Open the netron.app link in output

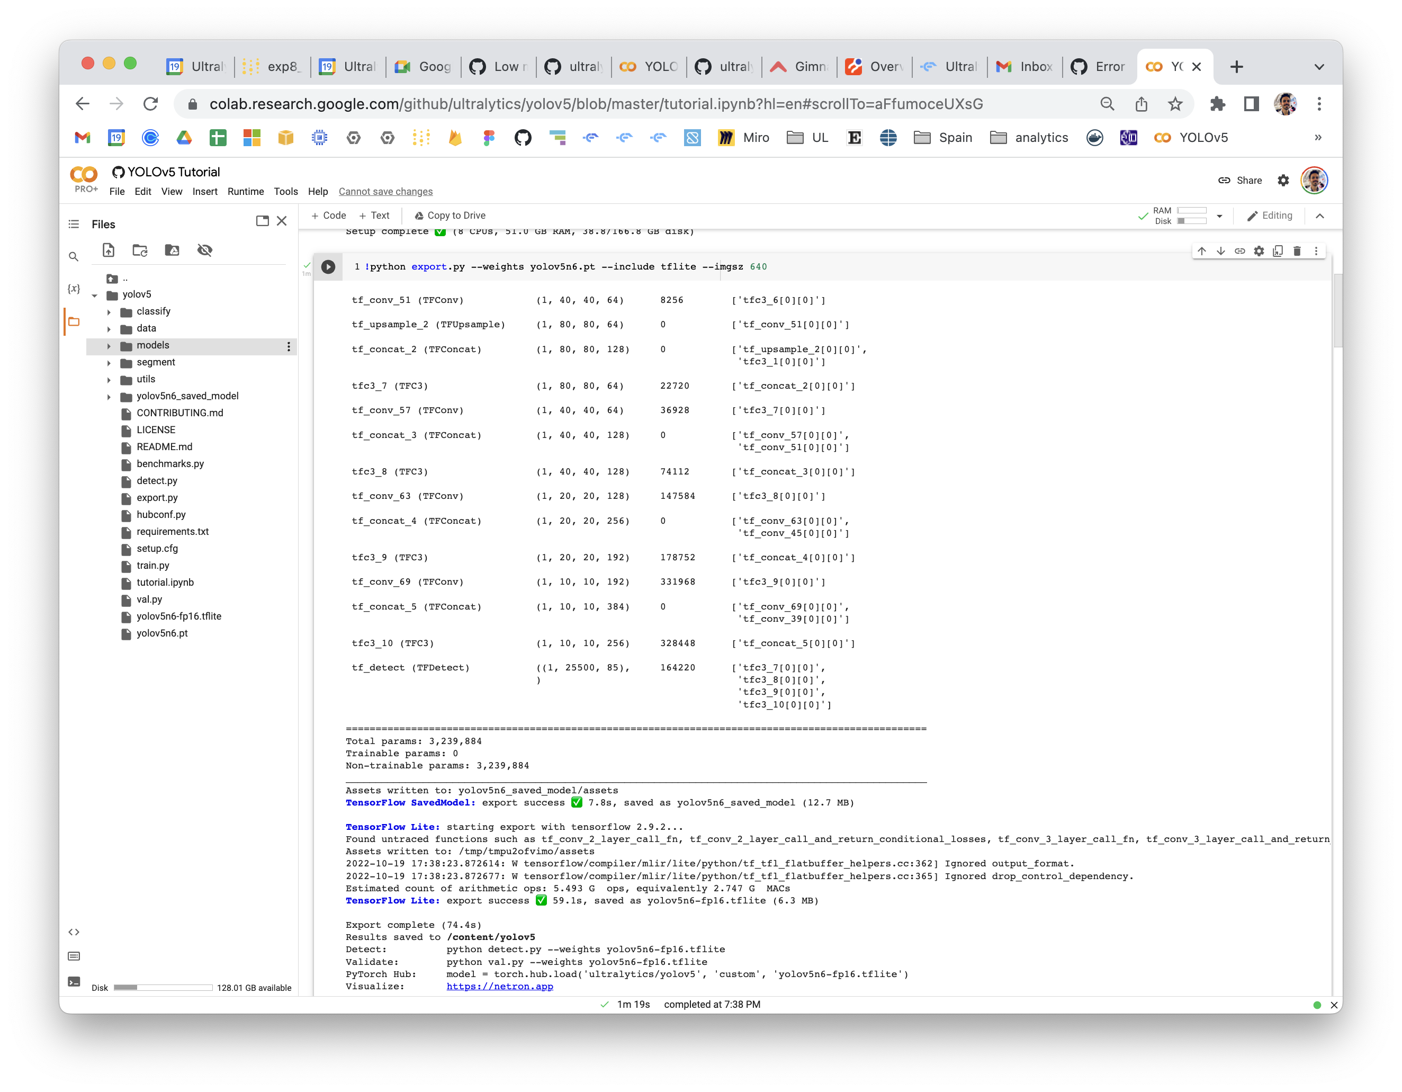pos(499,986)
